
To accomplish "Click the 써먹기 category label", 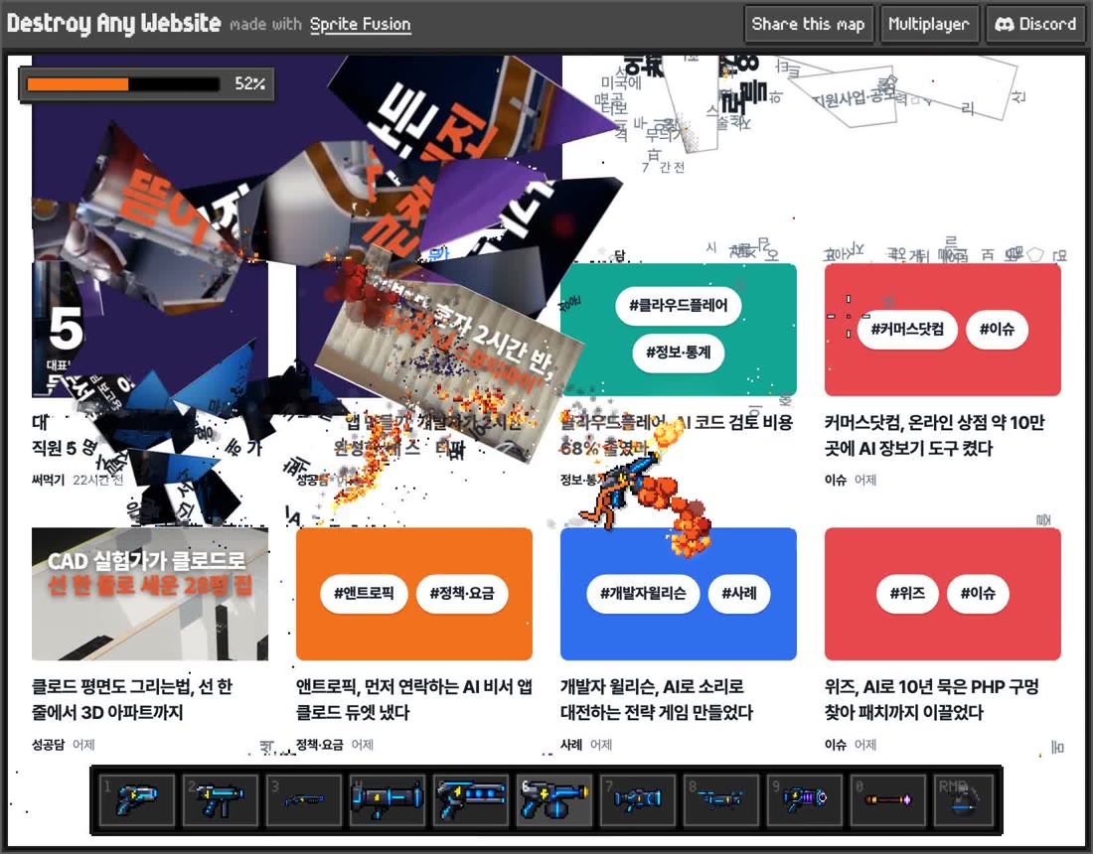I will click(48, 480).
